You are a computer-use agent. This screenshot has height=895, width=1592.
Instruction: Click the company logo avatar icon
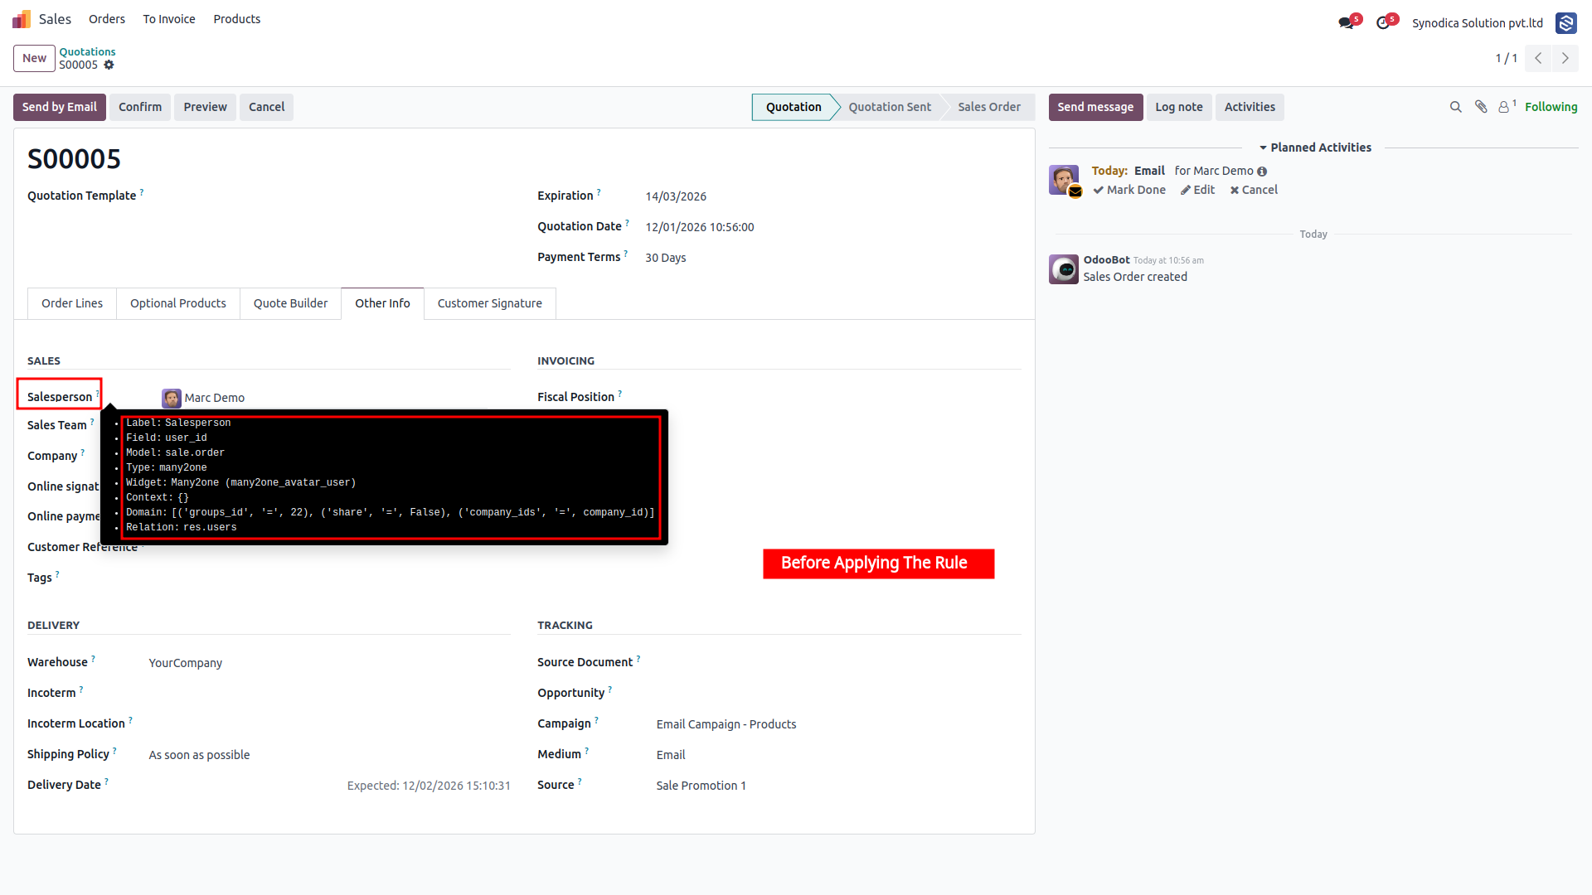(x=1565, y=23)
